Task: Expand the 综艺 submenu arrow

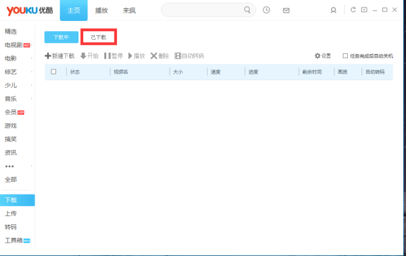Action: [x=32, y=72]
